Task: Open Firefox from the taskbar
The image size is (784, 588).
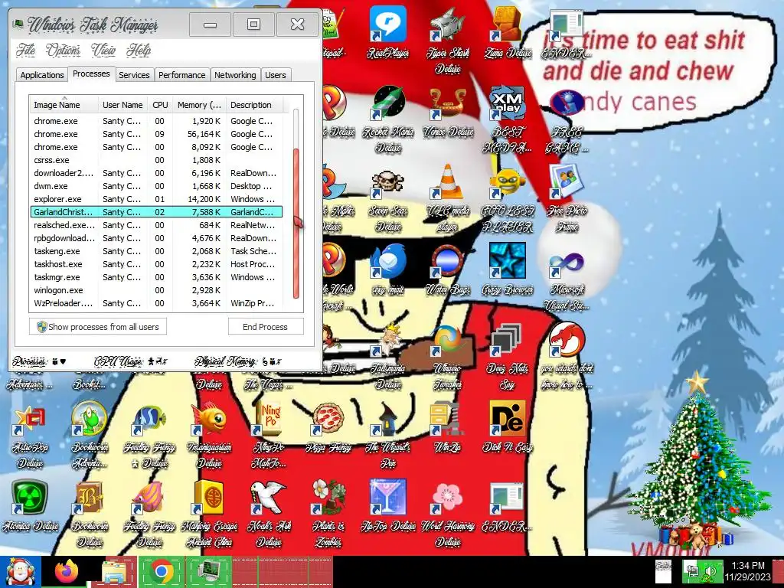Action: tap(67, 571)
